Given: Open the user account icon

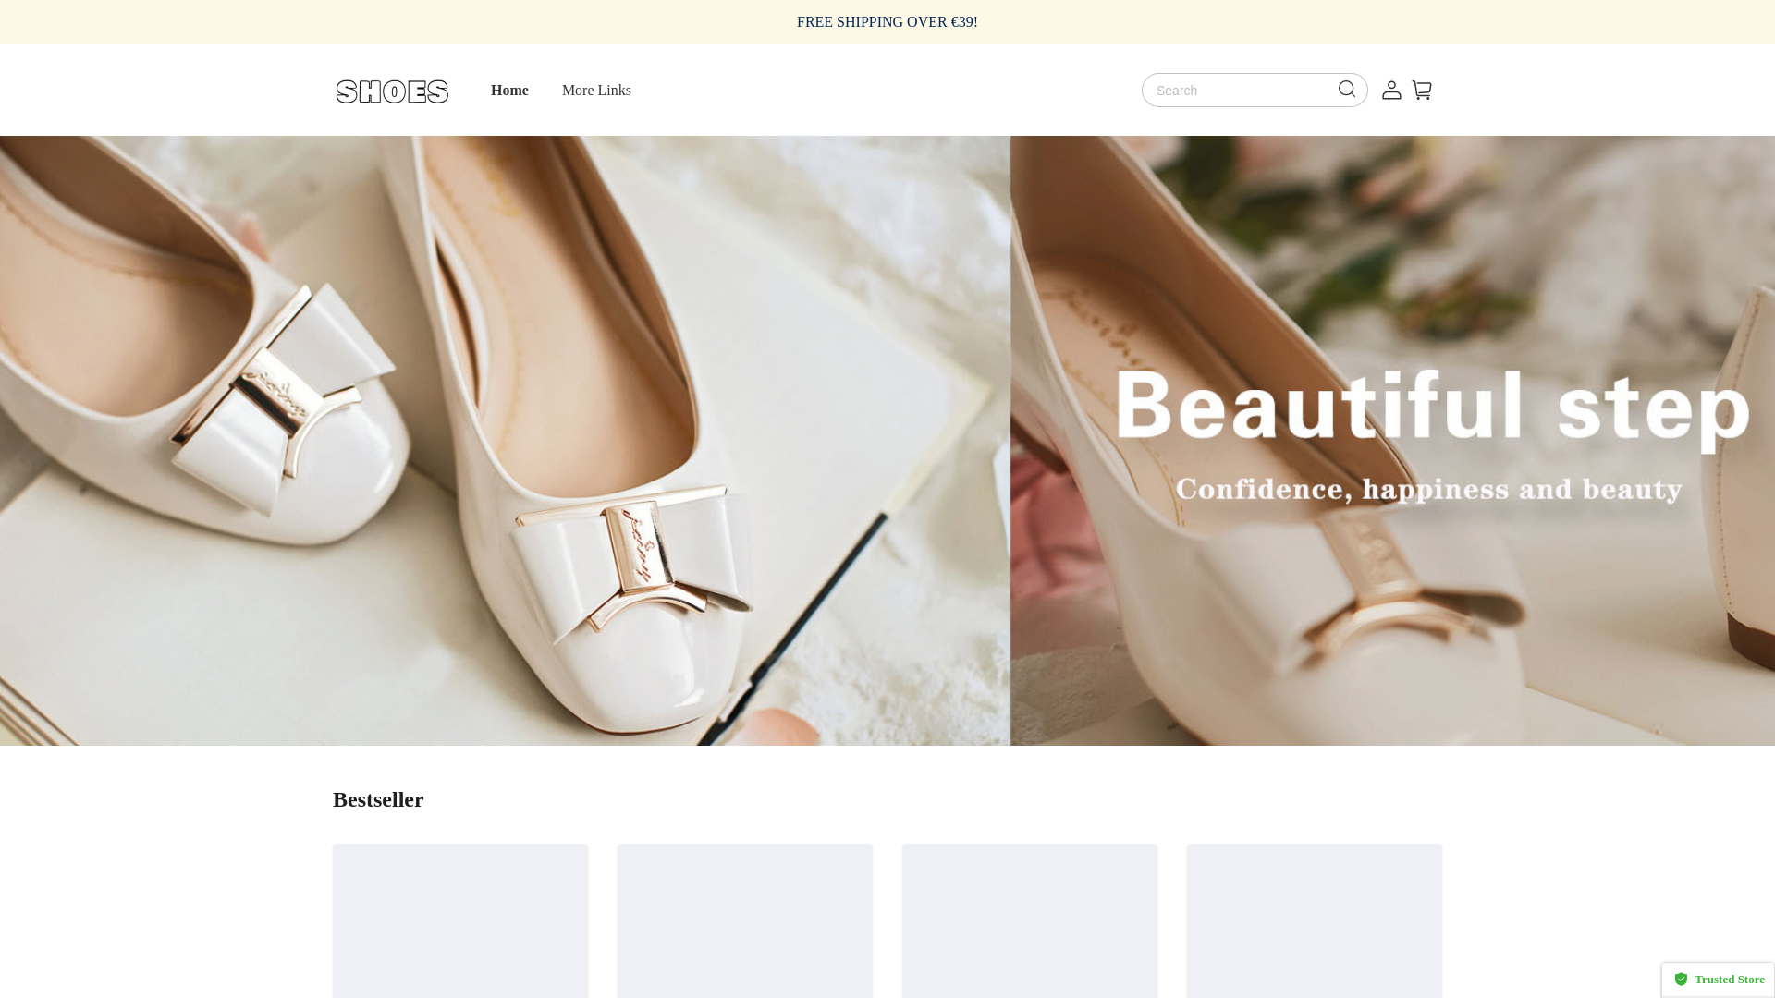Looking at the screenshot, I should click(x=1391, y=90).
